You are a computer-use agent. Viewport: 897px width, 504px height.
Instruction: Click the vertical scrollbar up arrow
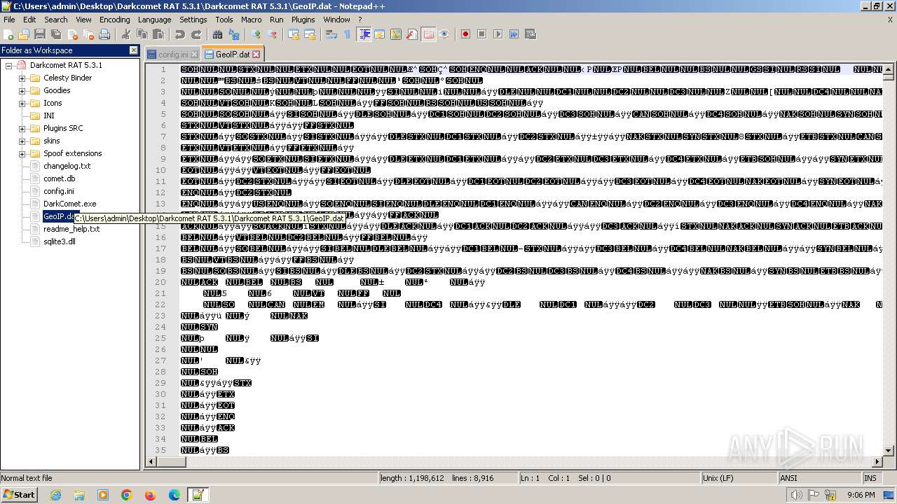click(889, 69)
